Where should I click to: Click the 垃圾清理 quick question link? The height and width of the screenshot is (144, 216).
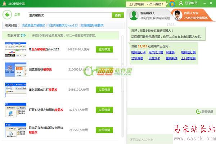tap(137, 58)
